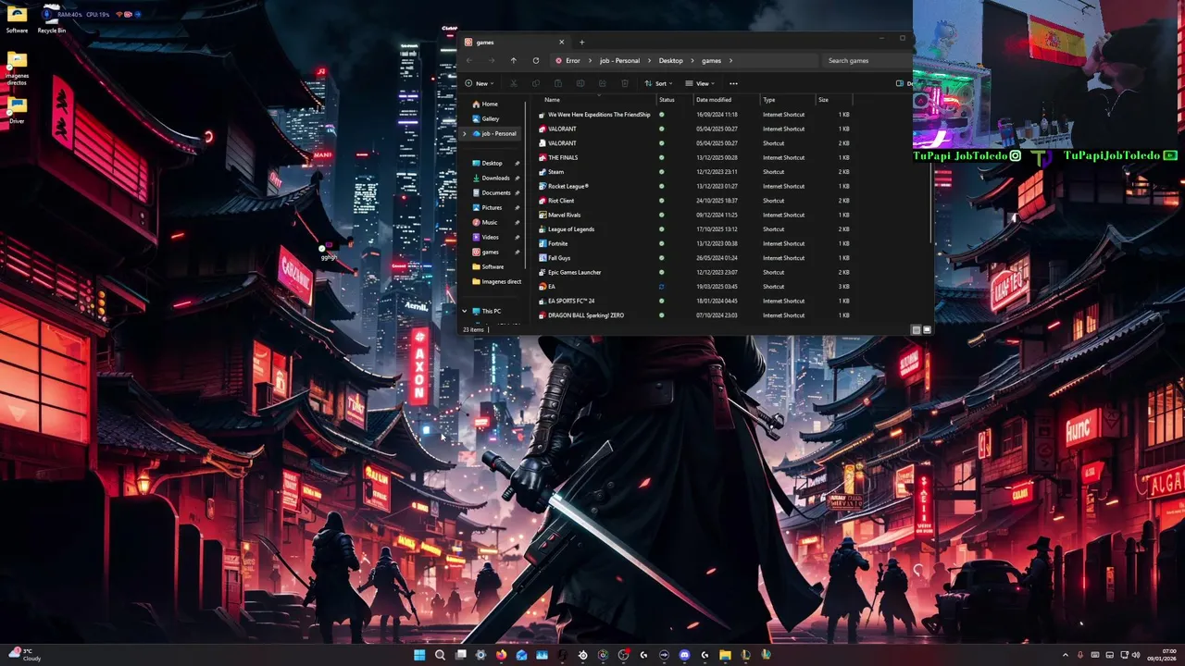Select the Fall Guys file row

[x=694, y=258]
